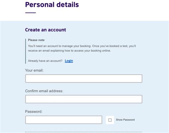
Task: Click the underline beneath Personal details
Action: click(31, 13)
